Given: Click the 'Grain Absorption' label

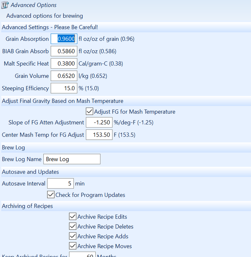Looking at the screenshot, I should point(27,39).
